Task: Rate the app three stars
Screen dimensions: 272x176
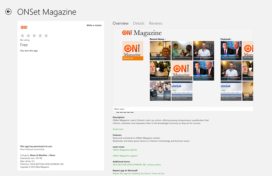Action: (x=34, y=36)
